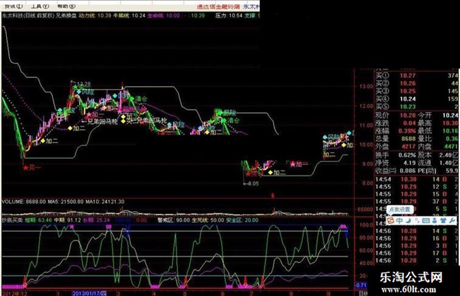Open the skin (shirt) icon on IME bar
460x296 pixels.
click(x=443, y=220)
